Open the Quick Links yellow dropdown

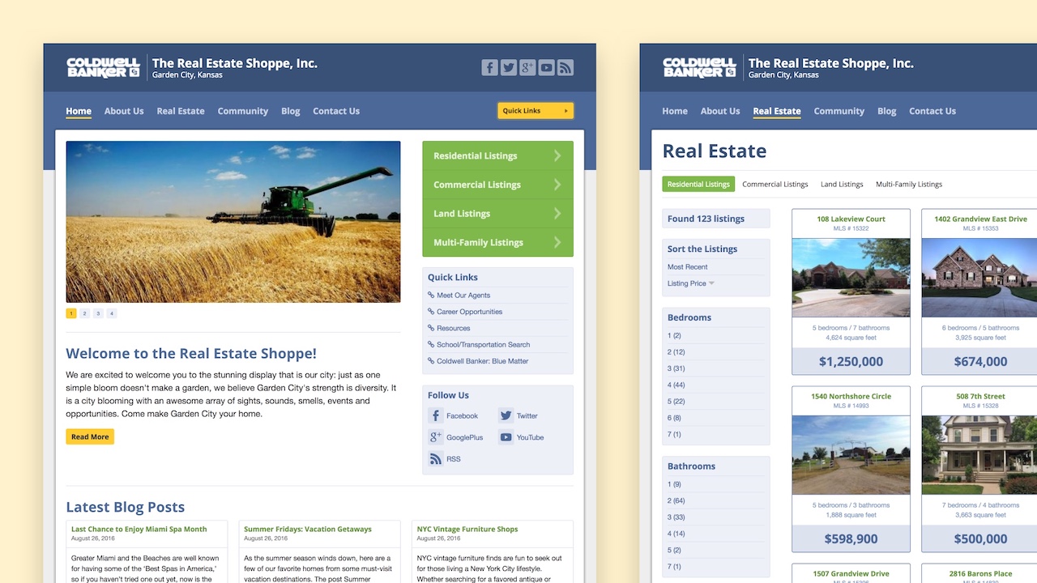(536, 111)
